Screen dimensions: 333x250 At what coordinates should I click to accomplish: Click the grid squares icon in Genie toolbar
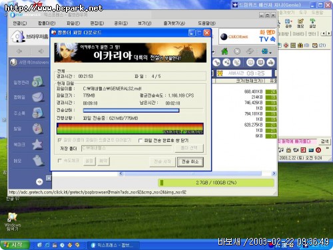(x=293, y=45)
